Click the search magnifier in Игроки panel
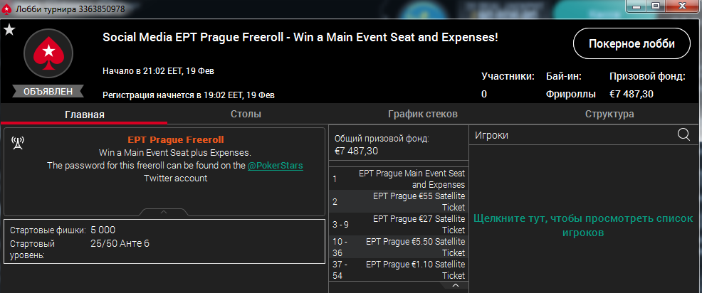 [683, 134]
